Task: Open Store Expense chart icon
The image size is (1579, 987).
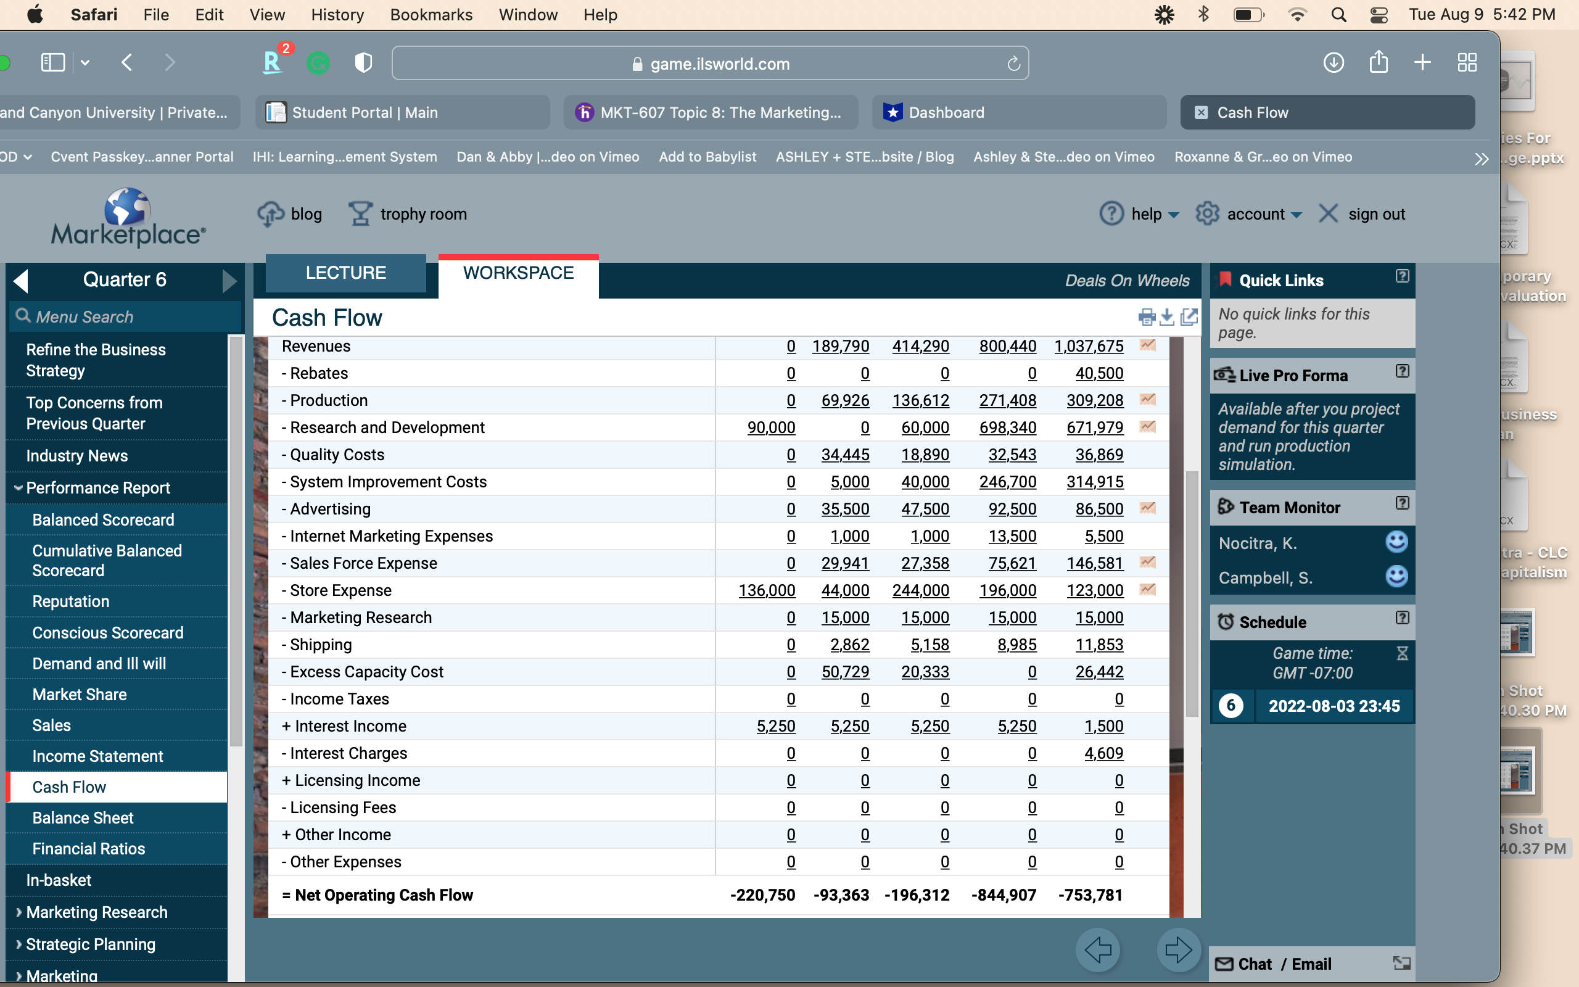Action: point(1148,590)
